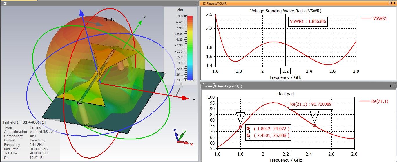Maximize the 3D view window
This screenshot has height=162, width=397.
[196, 3]
